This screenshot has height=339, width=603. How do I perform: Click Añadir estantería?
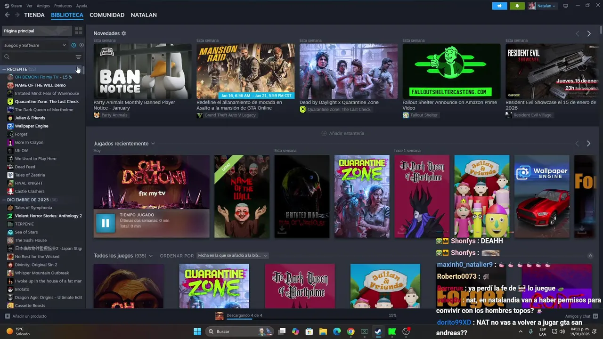click(x=343, y=133)
